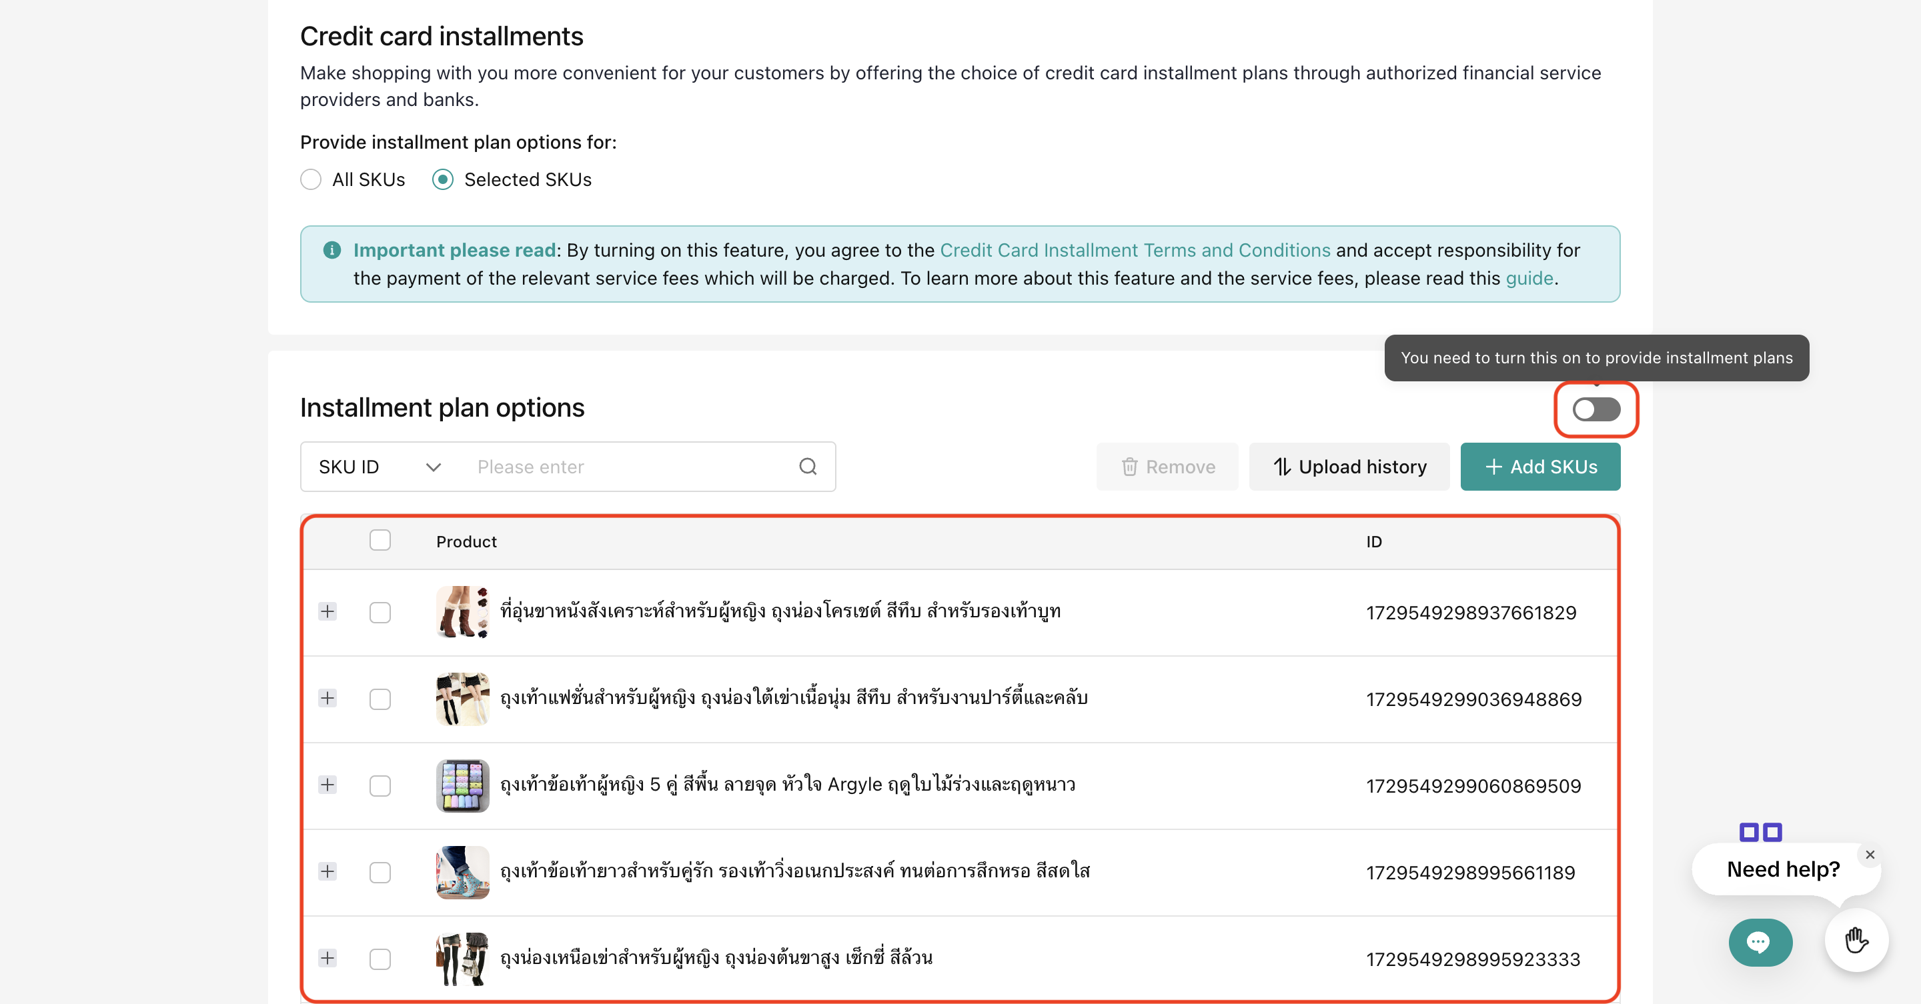This screenshot has width=1921, height=1004.
Task: Turn on installment plan options toggle
Action: (x=1596, y=409)
